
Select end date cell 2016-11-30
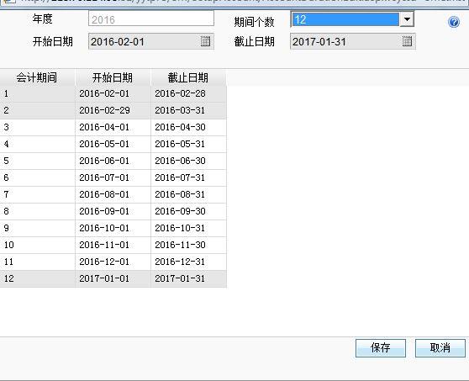188,245
